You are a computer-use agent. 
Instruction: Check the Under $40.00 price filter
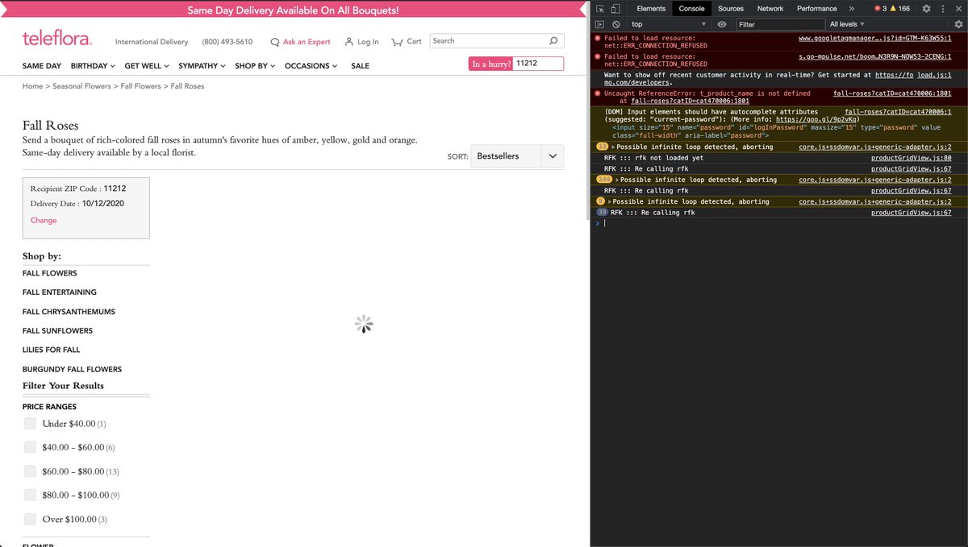(30, 423)
